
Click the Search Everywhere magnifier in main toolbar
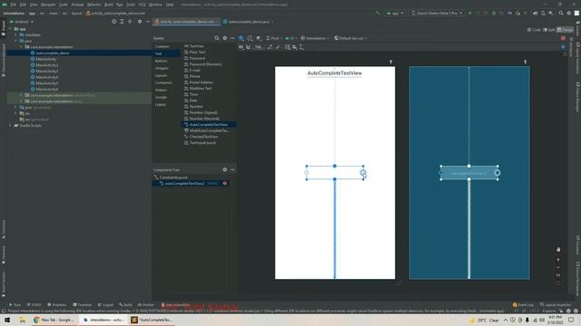(x=561, y=13)
